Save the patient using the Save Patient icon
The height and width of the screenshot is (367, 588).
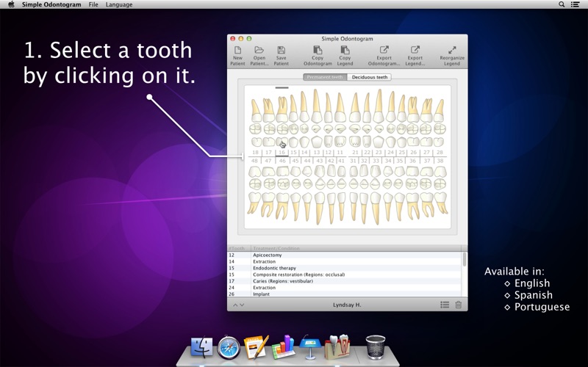click(x=282, y=56)
